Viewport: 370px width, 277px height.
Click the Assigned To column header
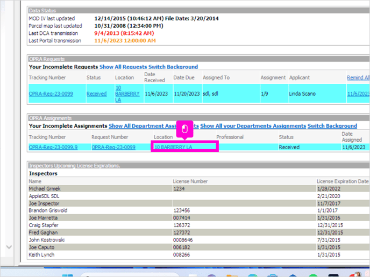216,77
